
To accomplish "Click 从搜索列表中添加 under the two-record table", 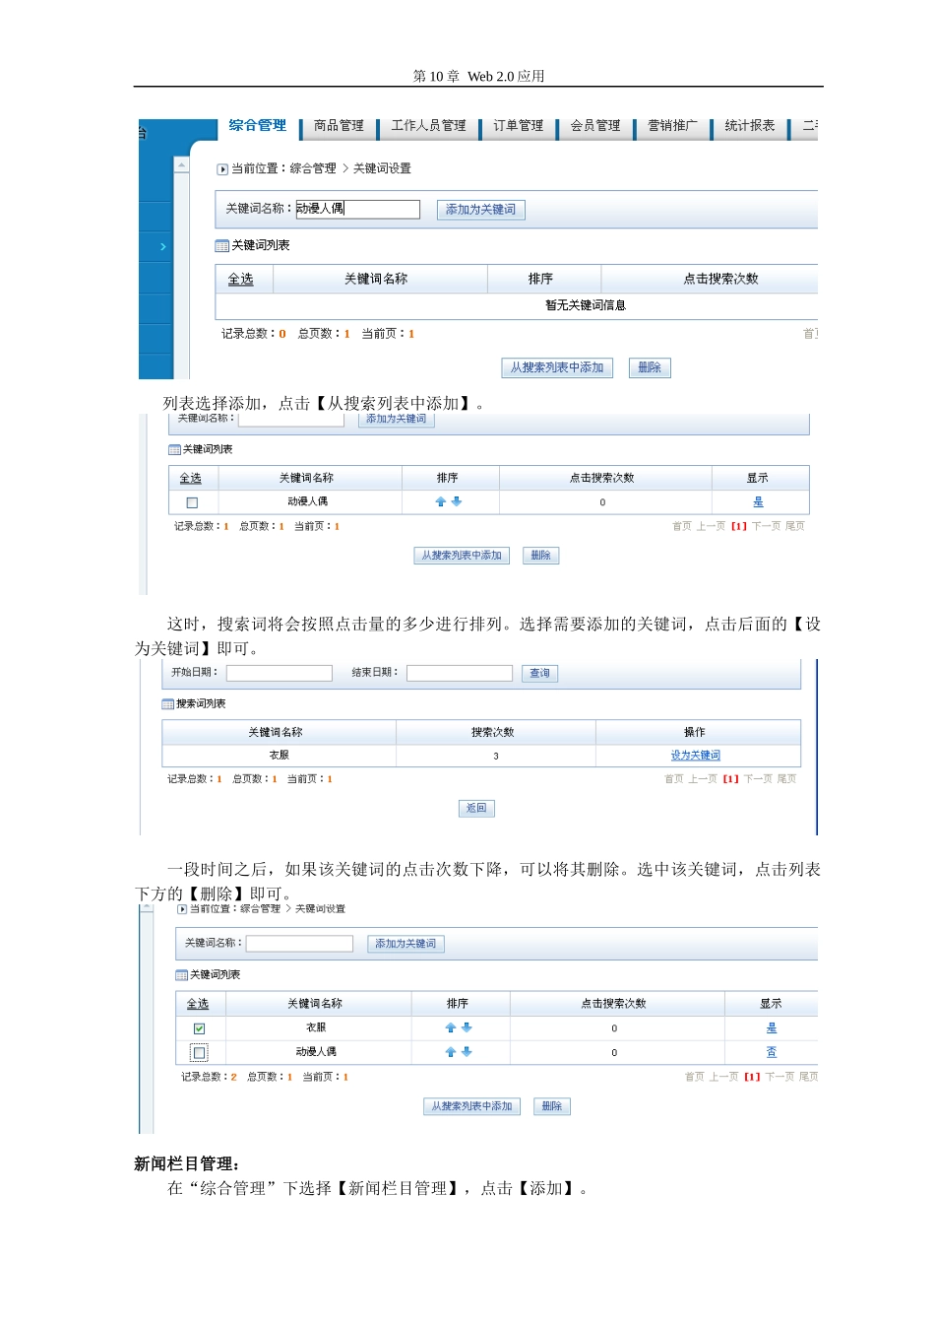I will [472, 1106].
